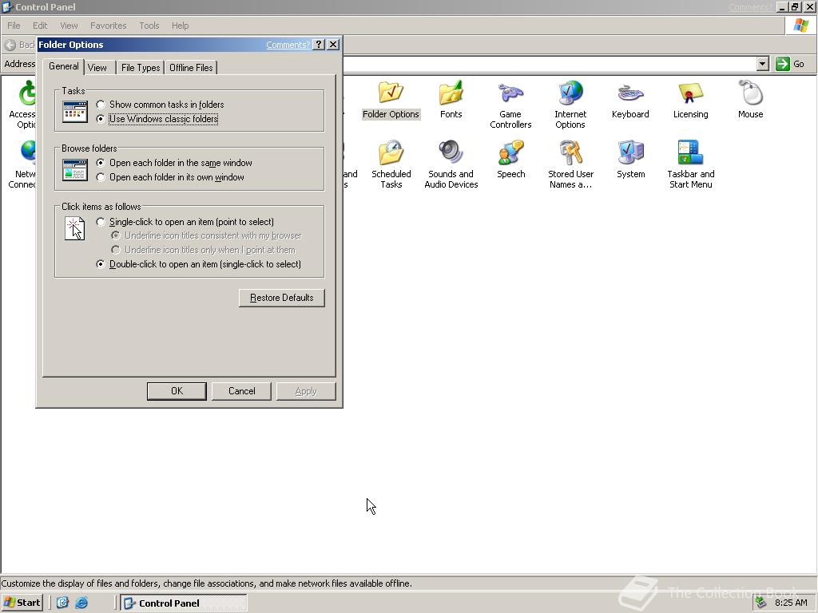Image resolution: width=818 pixels, height=613 pixels.
Task: Click the Comments? link in Folder Options title bar
Action: 288,45
